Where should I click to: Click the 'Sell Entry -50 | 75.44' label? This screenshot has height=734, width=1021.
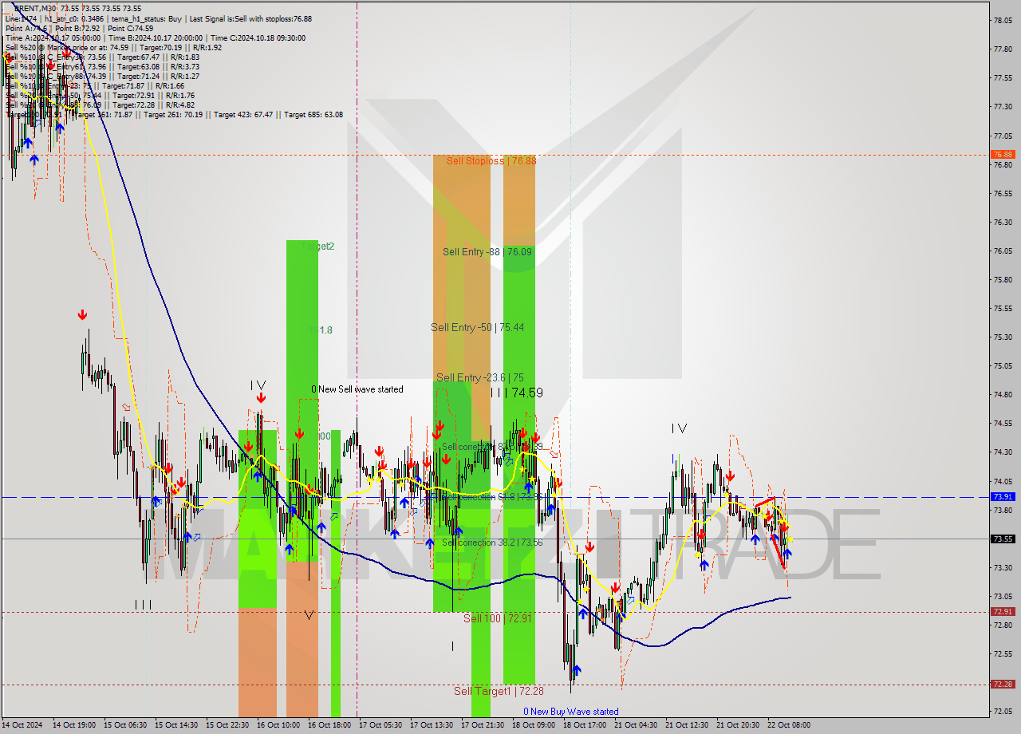pyautogui.click(x=478, y=327)
